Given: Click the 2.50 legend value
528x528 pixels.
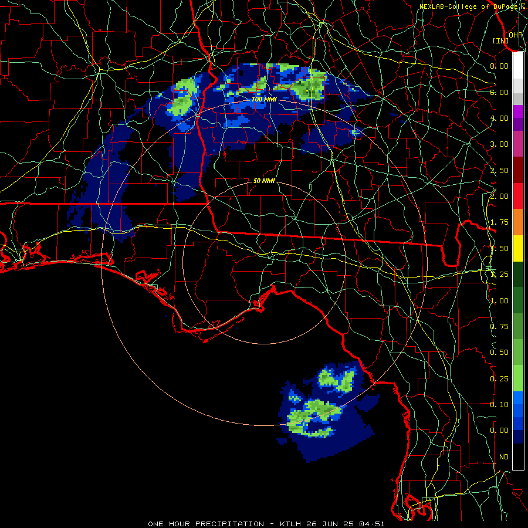Looking at the screenshot, I should click(499, 170).
